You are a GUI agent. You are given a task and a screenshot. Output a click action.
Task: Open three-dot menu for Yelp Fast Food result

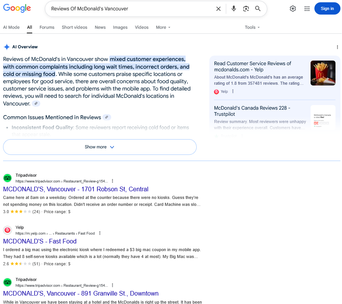[100, 233]
